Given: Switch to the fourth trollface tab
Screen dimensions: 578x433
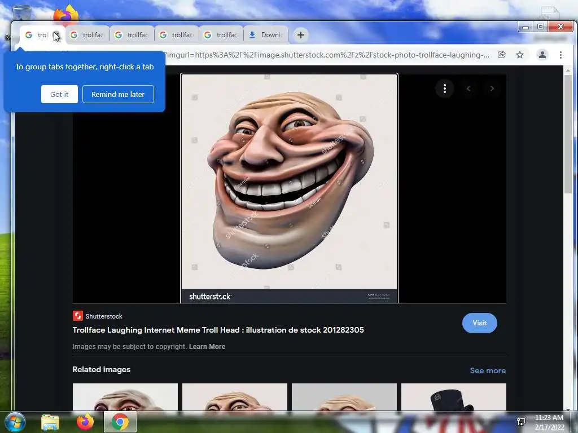Looking at the screenshot, I should 177,35.
